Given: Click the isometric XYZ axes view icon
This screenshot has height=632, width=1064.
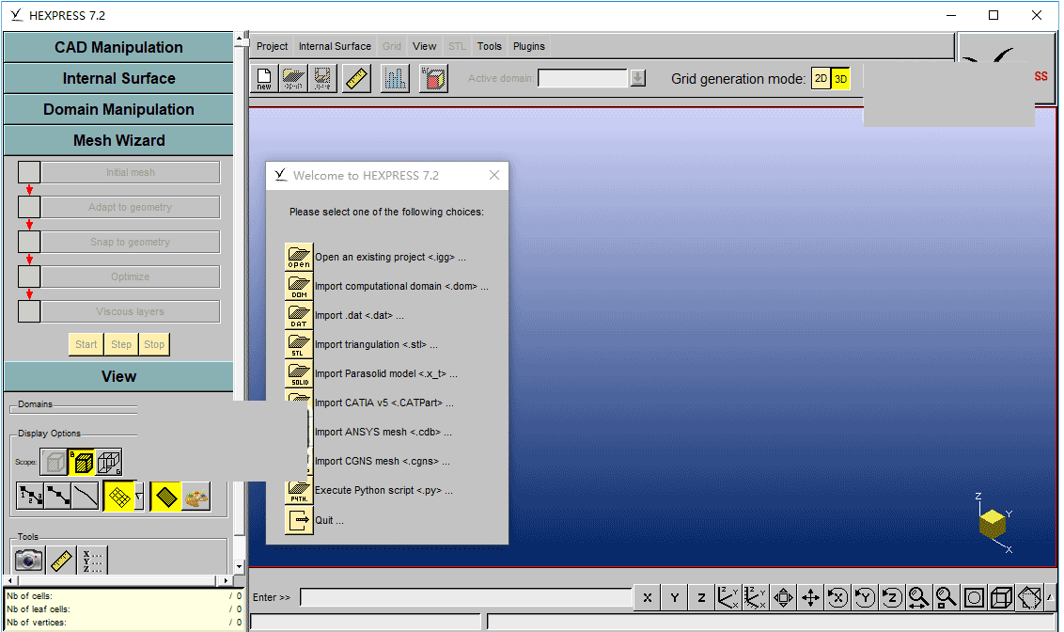Looking at the screenshot, I should click(x=728, y=597).
